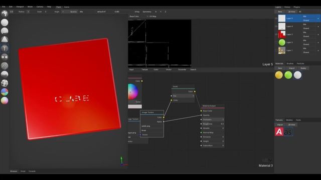321x180 pixels.
Task: Select the Picker tool (pastel sphere icon)
Action: pyautogui.click(x=5, y=100)
